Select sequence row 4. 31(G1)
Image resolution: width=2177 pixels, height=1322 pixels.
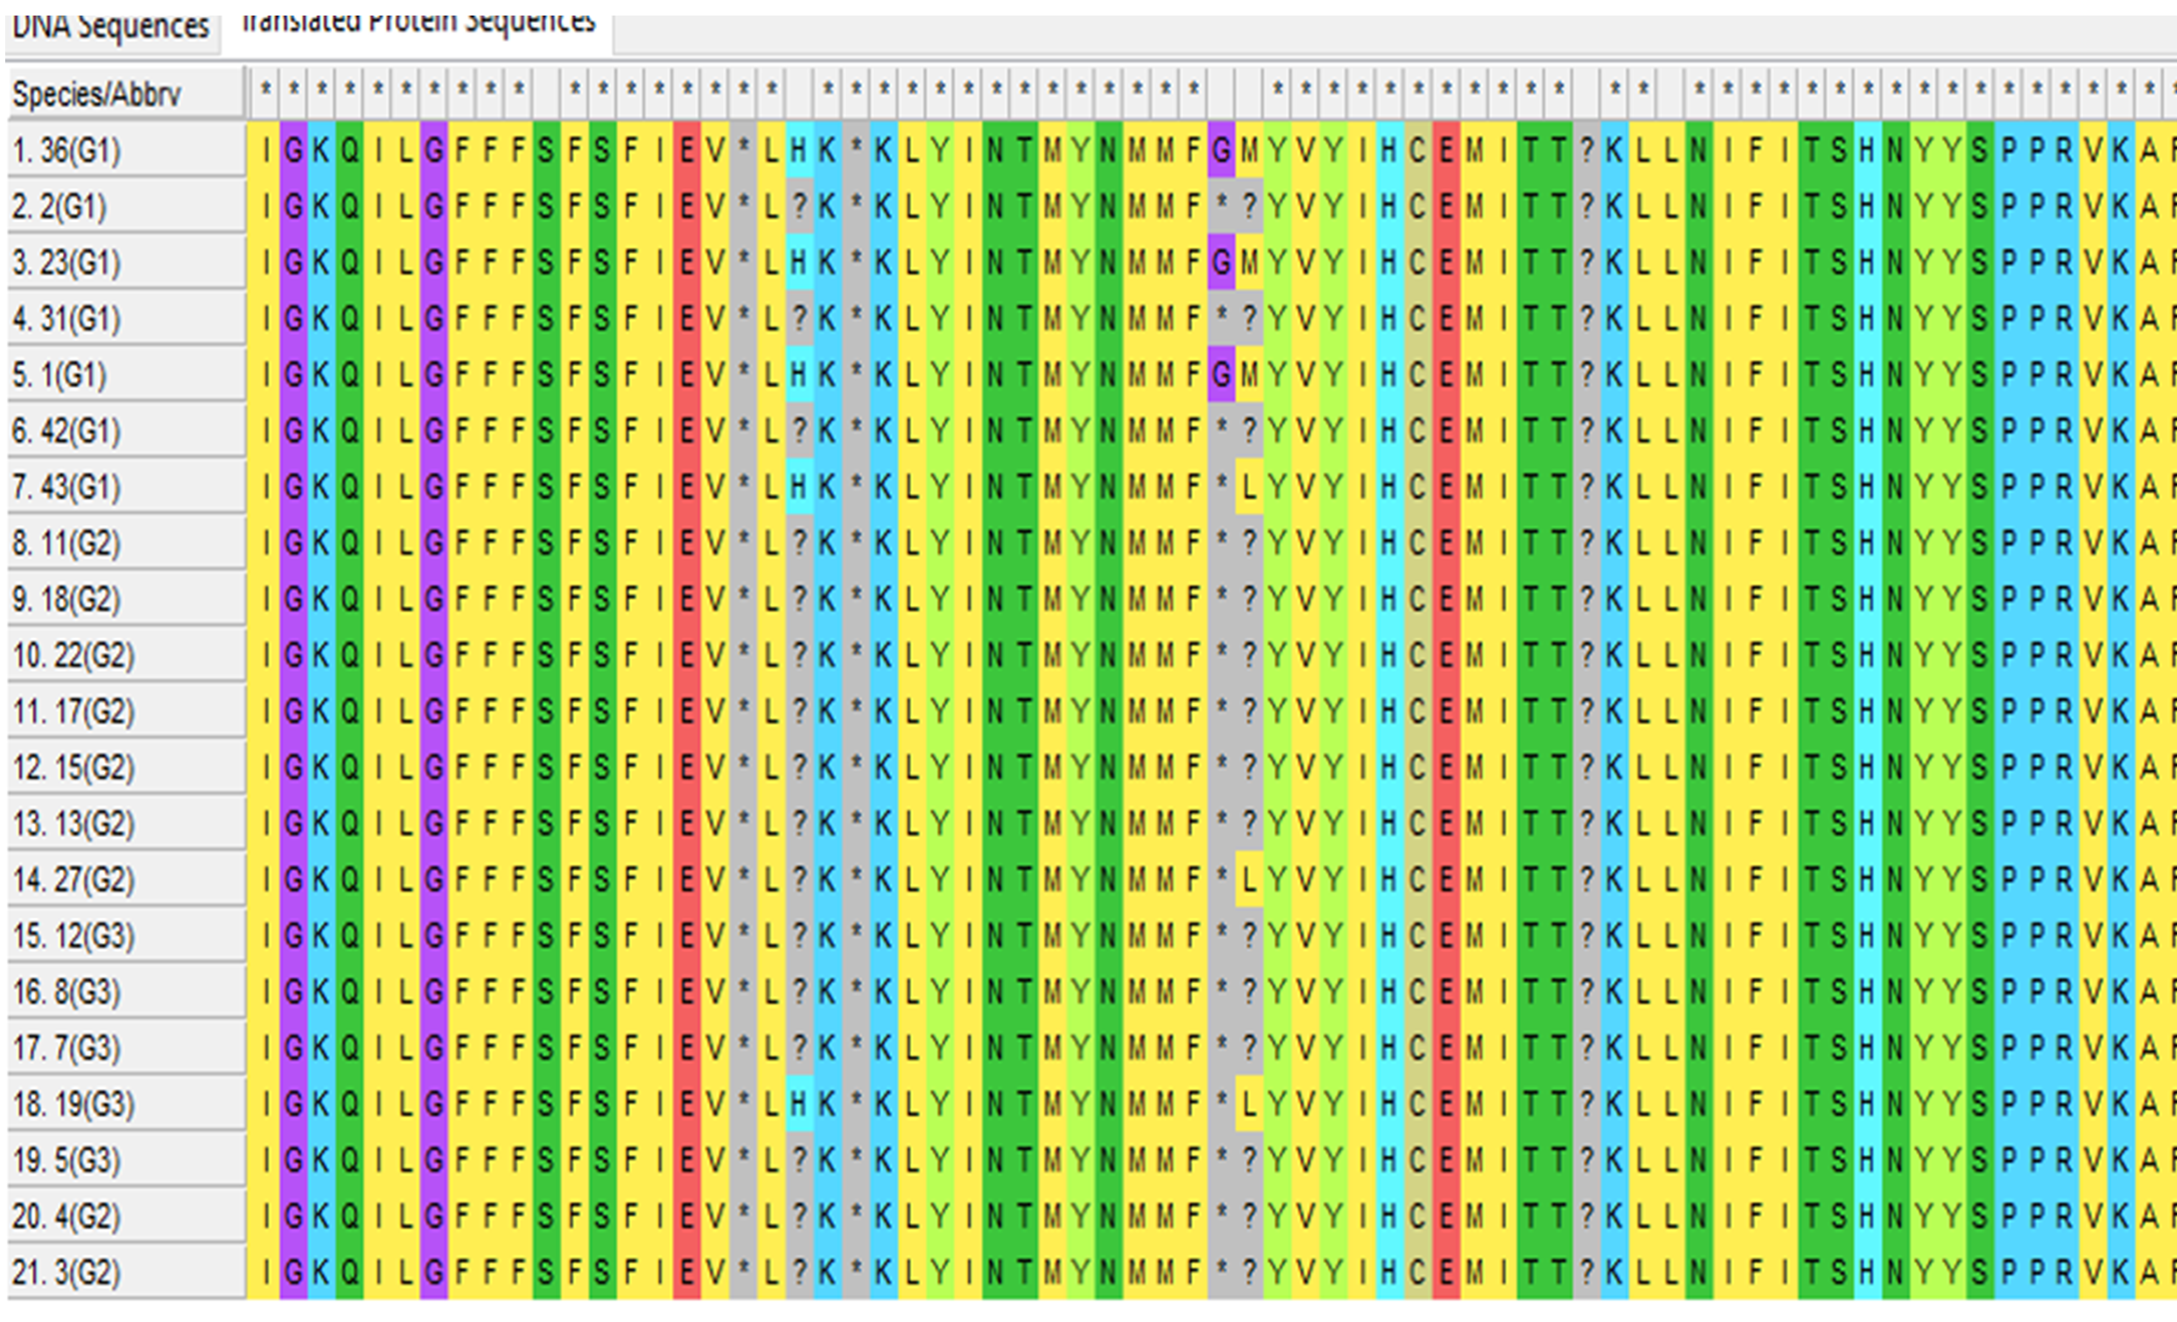click(x=125, y=318)
